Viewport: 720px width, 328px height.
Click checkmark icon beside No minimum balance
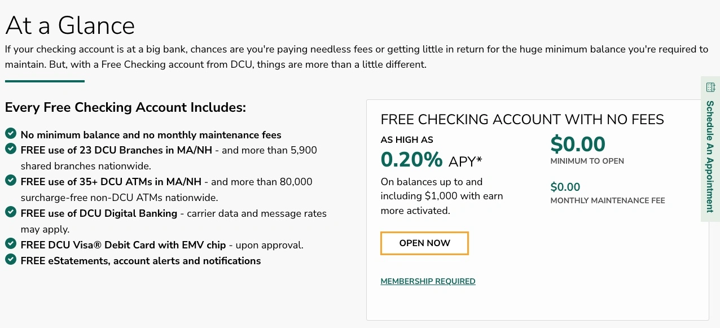click(x=10, y=134)
